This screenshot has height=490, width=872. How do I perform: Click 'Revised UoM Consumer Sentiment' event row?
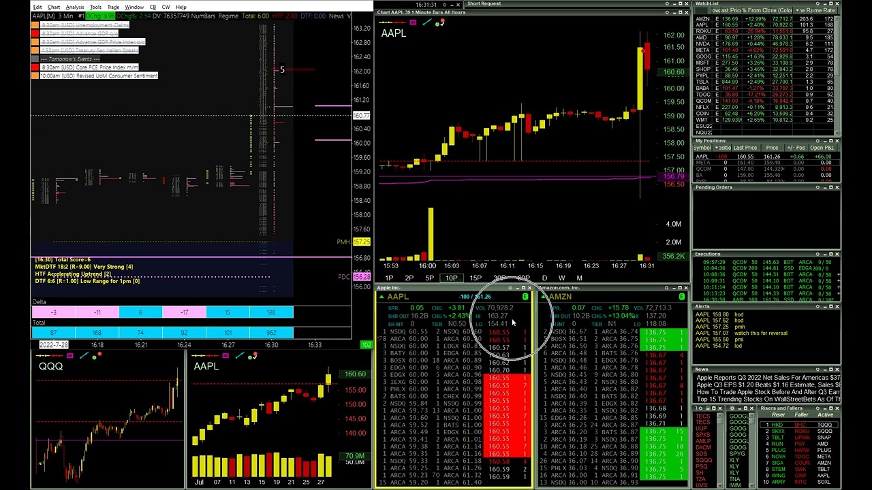click(x=99, y=76)
